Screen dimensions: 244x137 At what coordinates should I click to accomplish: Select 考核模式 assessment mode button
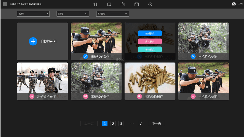pos(150,49)
